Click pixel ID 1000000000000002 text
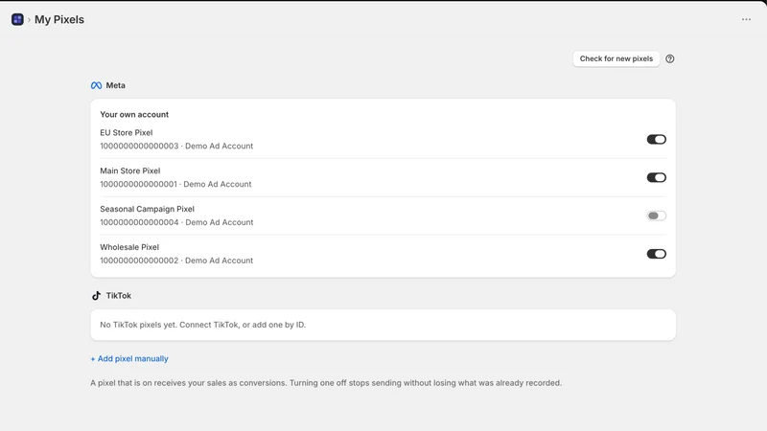The image size is (767, 431). (x=139, y=261)
